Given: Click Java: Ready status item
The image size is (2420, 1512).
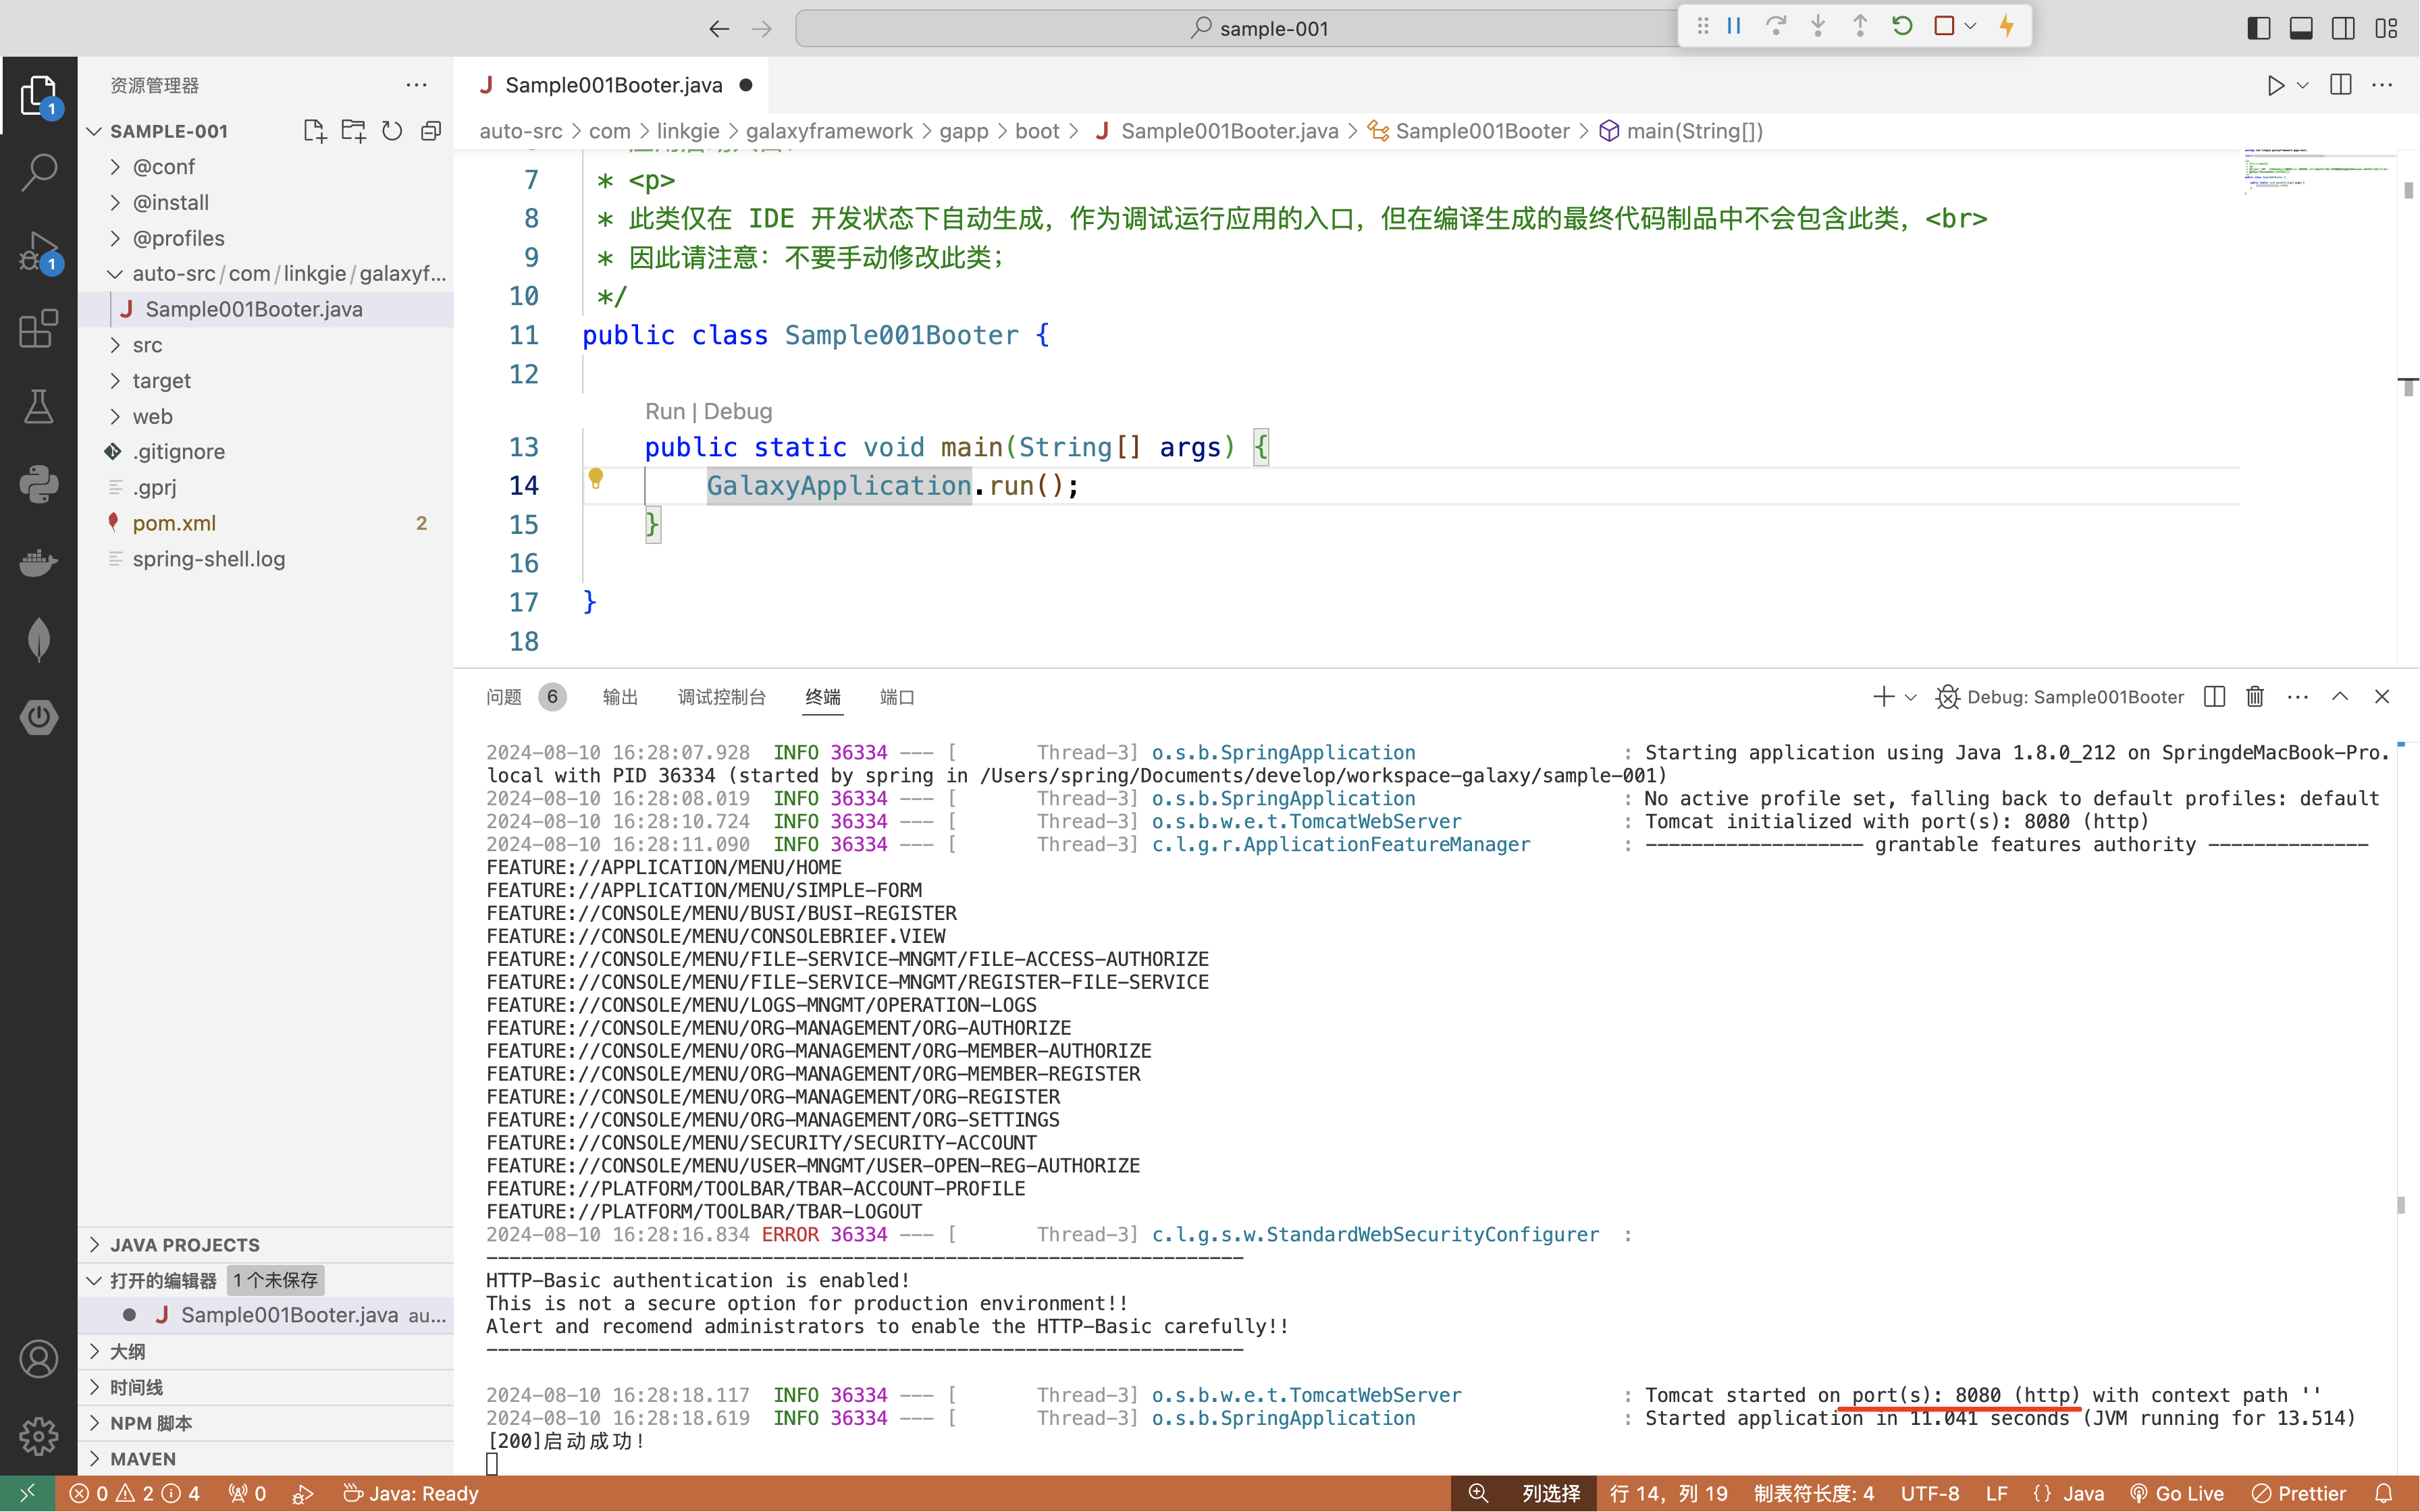Looking at the screenshot, I should pos(411,1493).
